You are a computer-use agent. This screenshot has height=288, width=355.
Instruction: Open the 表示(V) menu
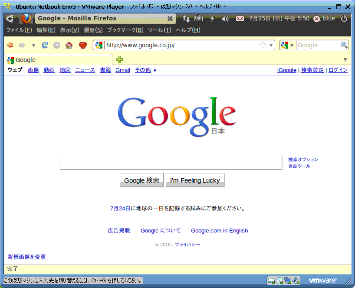[x=69, y=30]
